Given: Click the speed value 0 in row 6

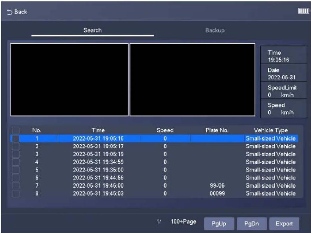Looking at the screenshot, I should [165, 178].
